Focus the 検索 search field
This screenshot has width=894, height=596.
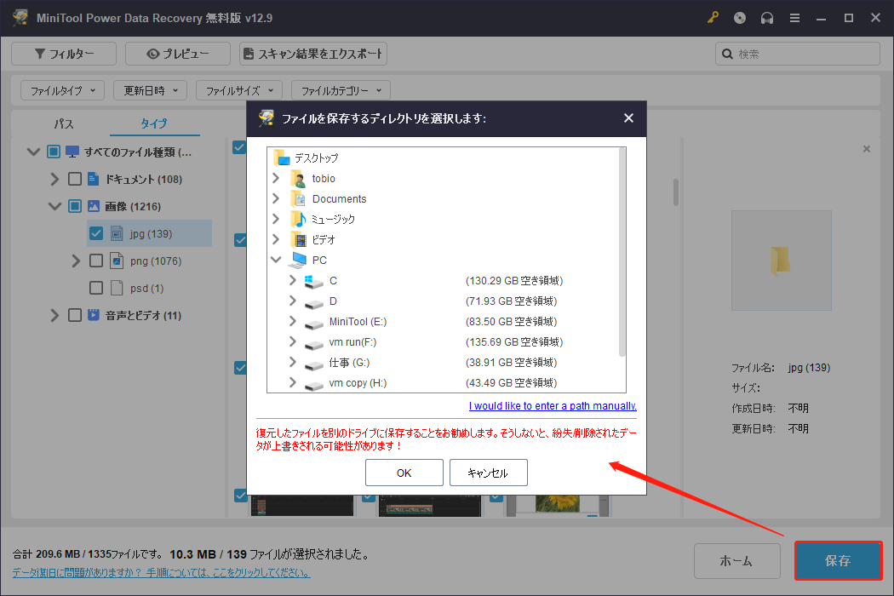(798, 54)
